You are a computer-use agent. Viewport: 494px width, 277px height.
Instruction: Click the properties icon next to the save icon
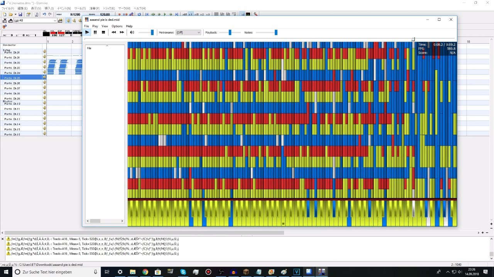click(28, 14)
